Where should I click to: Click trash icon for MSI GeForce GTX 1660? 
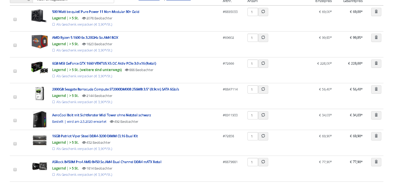pos(376,64)
